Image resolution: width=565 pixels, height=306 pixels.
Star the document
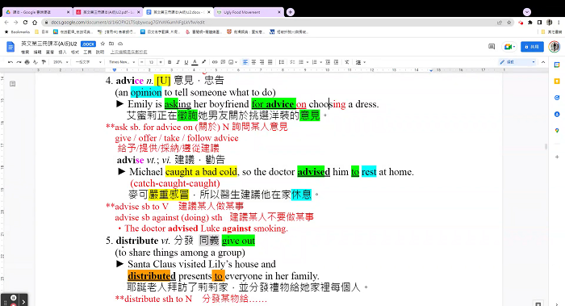tap(103, 44)
